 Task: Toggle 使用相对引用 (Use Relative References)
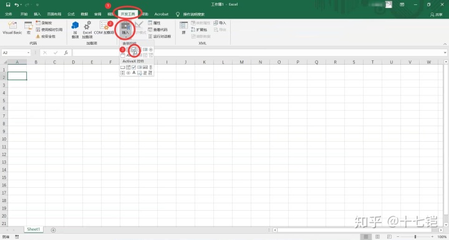click(x=49, y=30)
